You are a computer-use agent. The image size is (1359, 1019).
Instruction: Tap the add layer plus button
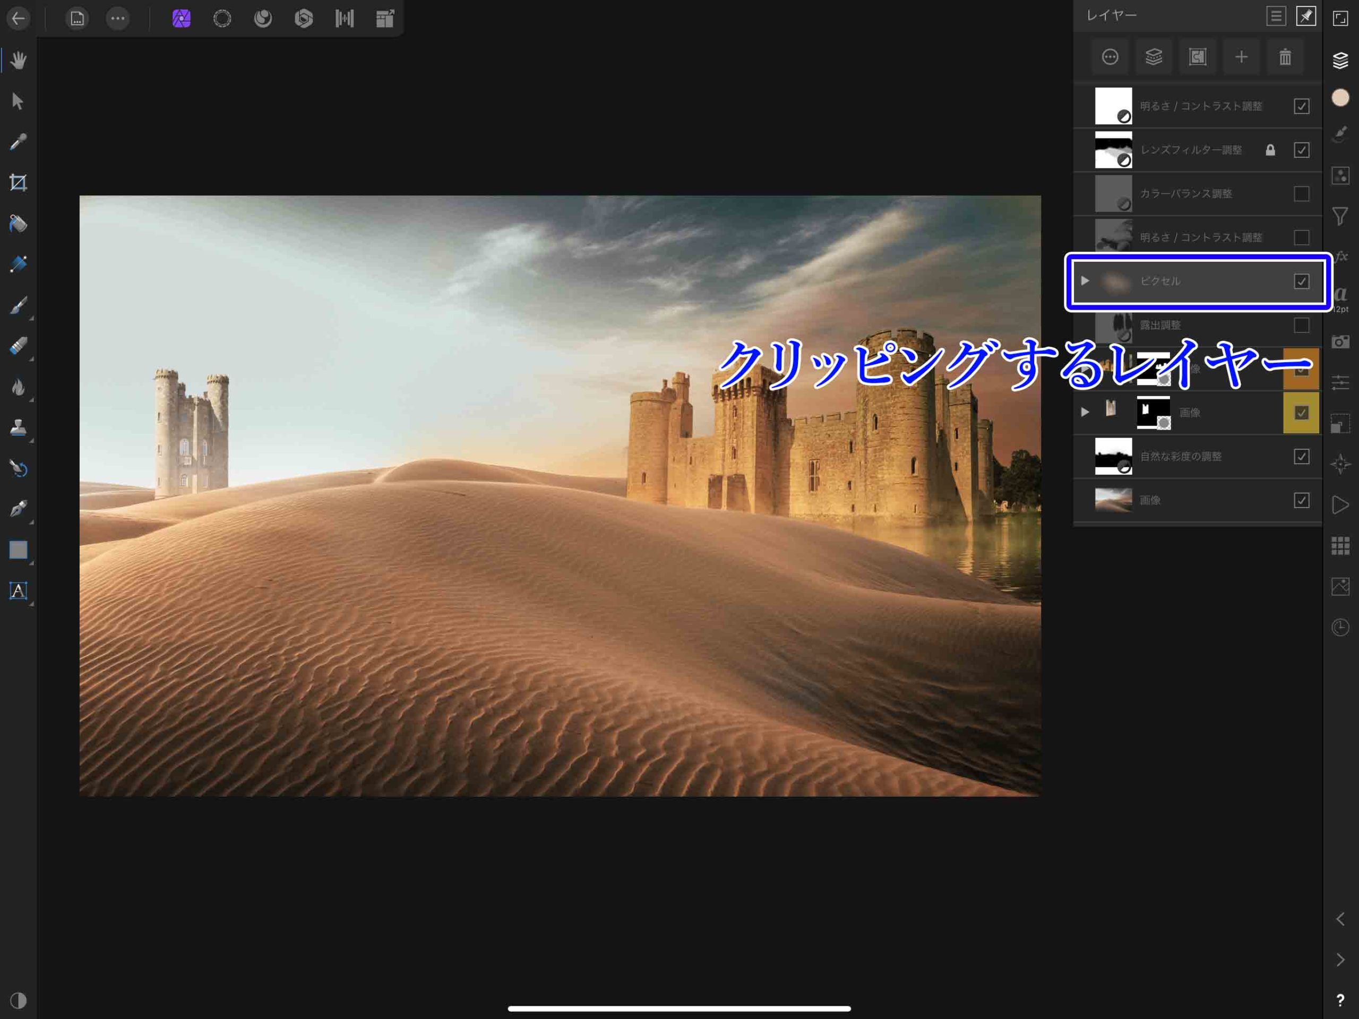1242,56
